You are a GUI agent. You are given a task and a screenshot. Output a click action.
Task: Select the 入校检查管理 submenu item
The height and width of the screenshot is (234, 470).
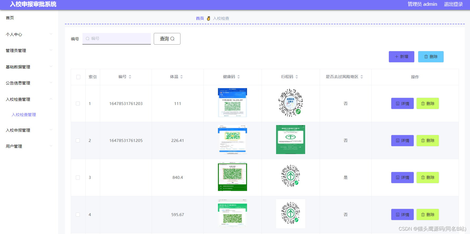coord(24,114)
